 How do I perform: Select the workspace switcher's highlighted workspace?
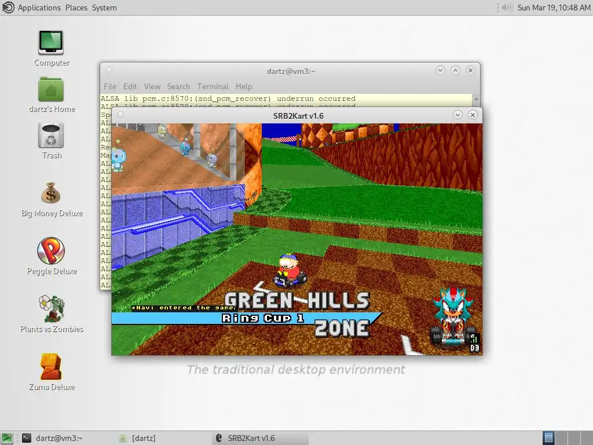[548, 438]
